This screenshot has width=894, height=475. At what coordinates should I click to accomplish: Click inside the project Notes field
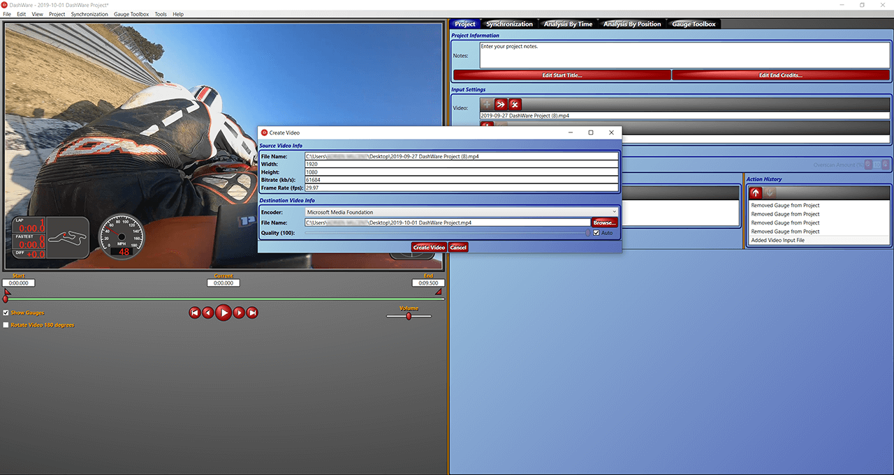pyautogui.click(x=684, y=54)
